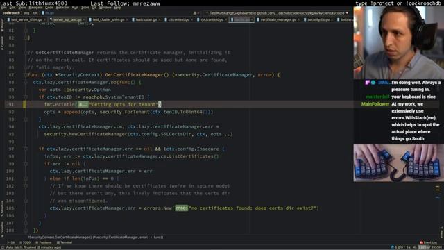Viewport: 444px width, 250px height.
Task: Collapse the tenID if-block at line 90
Action: (x=26, y=97)
